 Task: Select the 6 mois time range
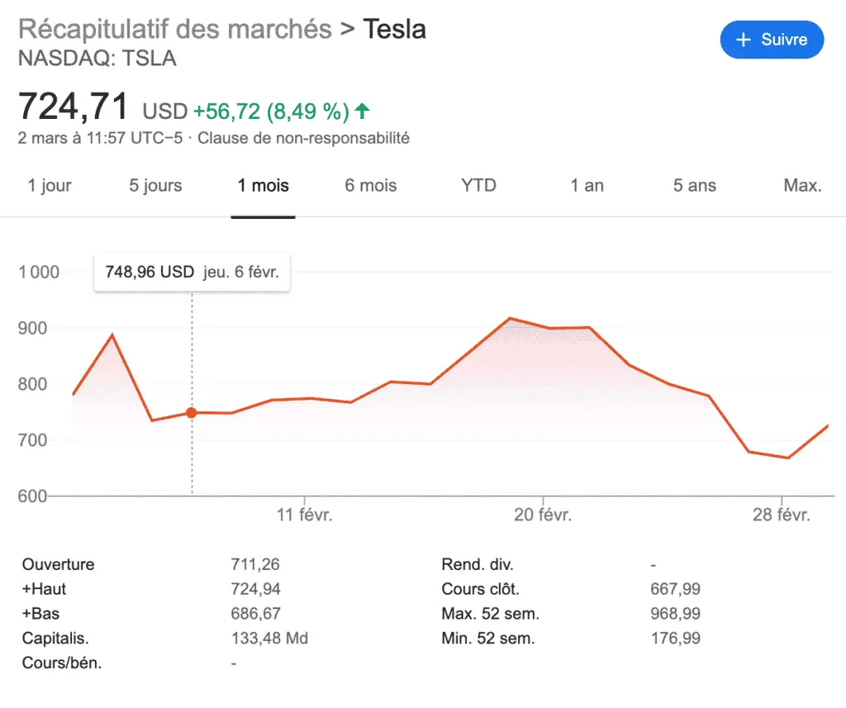369,186
